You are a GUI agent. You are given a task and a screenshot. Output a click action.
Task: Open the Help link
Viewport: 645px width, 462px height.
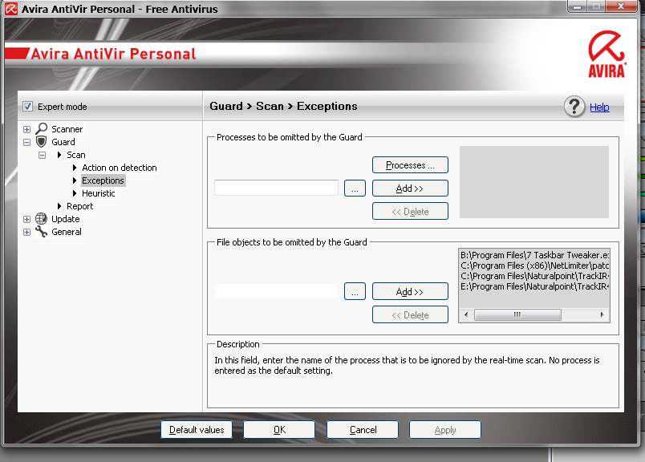point(599,107)
